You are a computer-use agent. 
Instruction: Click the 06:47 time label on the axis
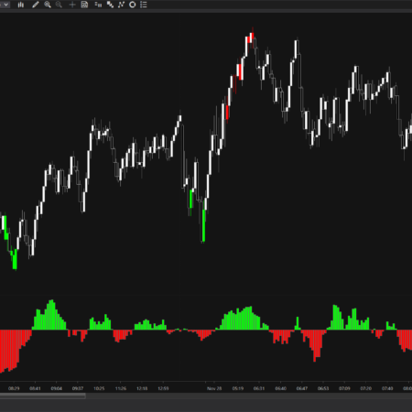pos(302,388)
